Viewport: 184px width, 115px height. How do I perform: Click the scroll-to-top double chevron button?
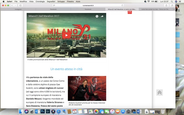160,92
